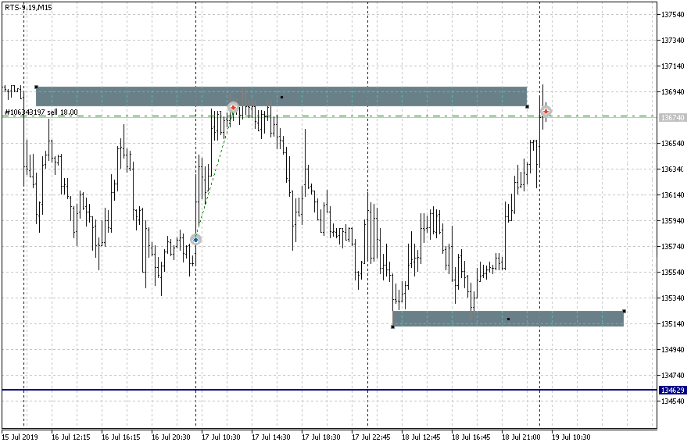Image resolution: width=698 pixels, height=446 pixels.
Task: Click the 15 Jul 2019 date label
Action: [x=20, y=437]
